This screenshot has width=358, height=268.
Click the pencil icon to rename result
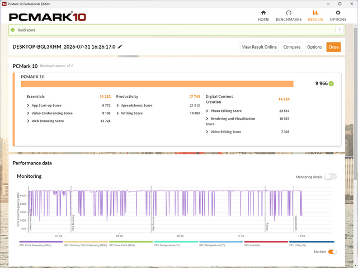[x=120, y=46]
